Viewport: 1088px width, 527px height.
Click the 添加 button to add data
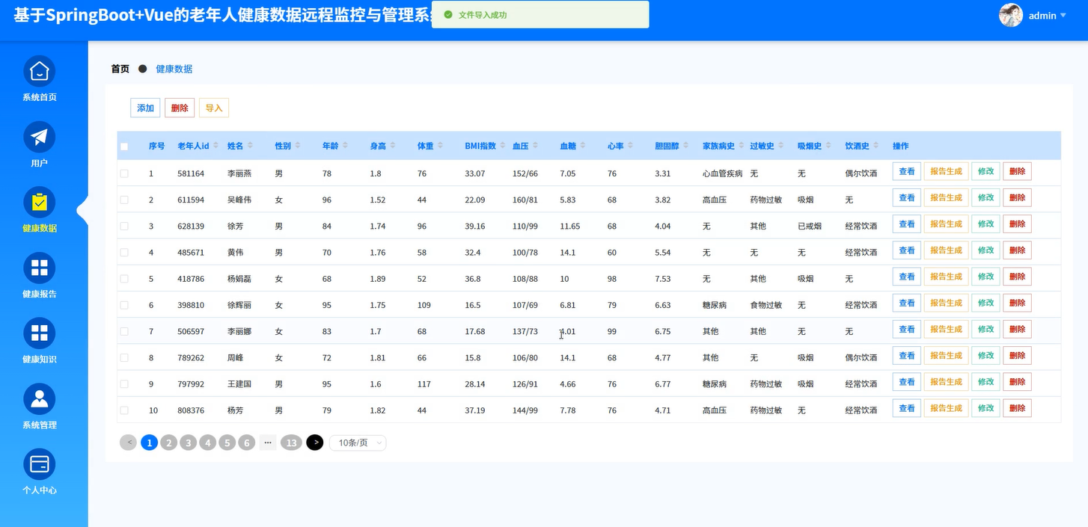144,108
